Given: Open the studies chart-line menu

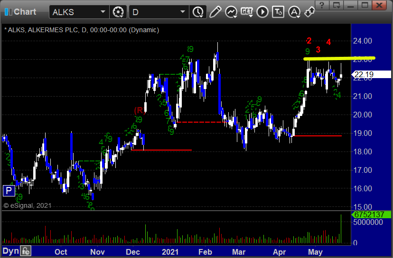Looking at the screenshot, I should tap(231, 12).
